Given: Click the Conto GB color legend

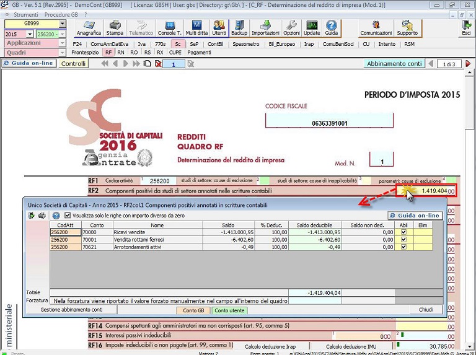Looking at the screenshot, I should pos(193,310).
